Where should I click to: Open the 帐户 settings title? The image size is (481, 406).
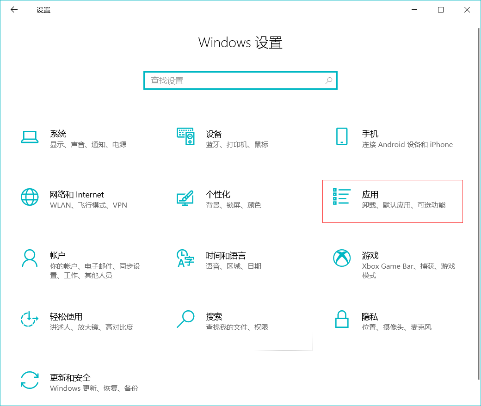(58, 255)
